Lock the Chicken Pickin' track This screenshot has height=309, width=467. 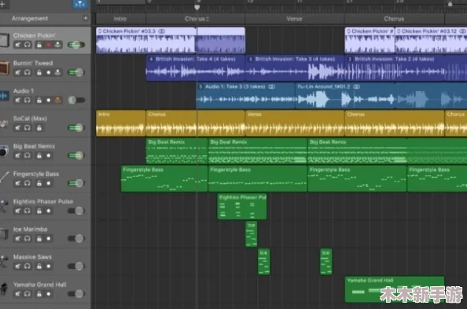pos(39,45)
